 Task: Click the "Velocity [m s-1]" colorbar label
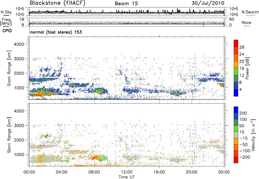pos(253,135)
